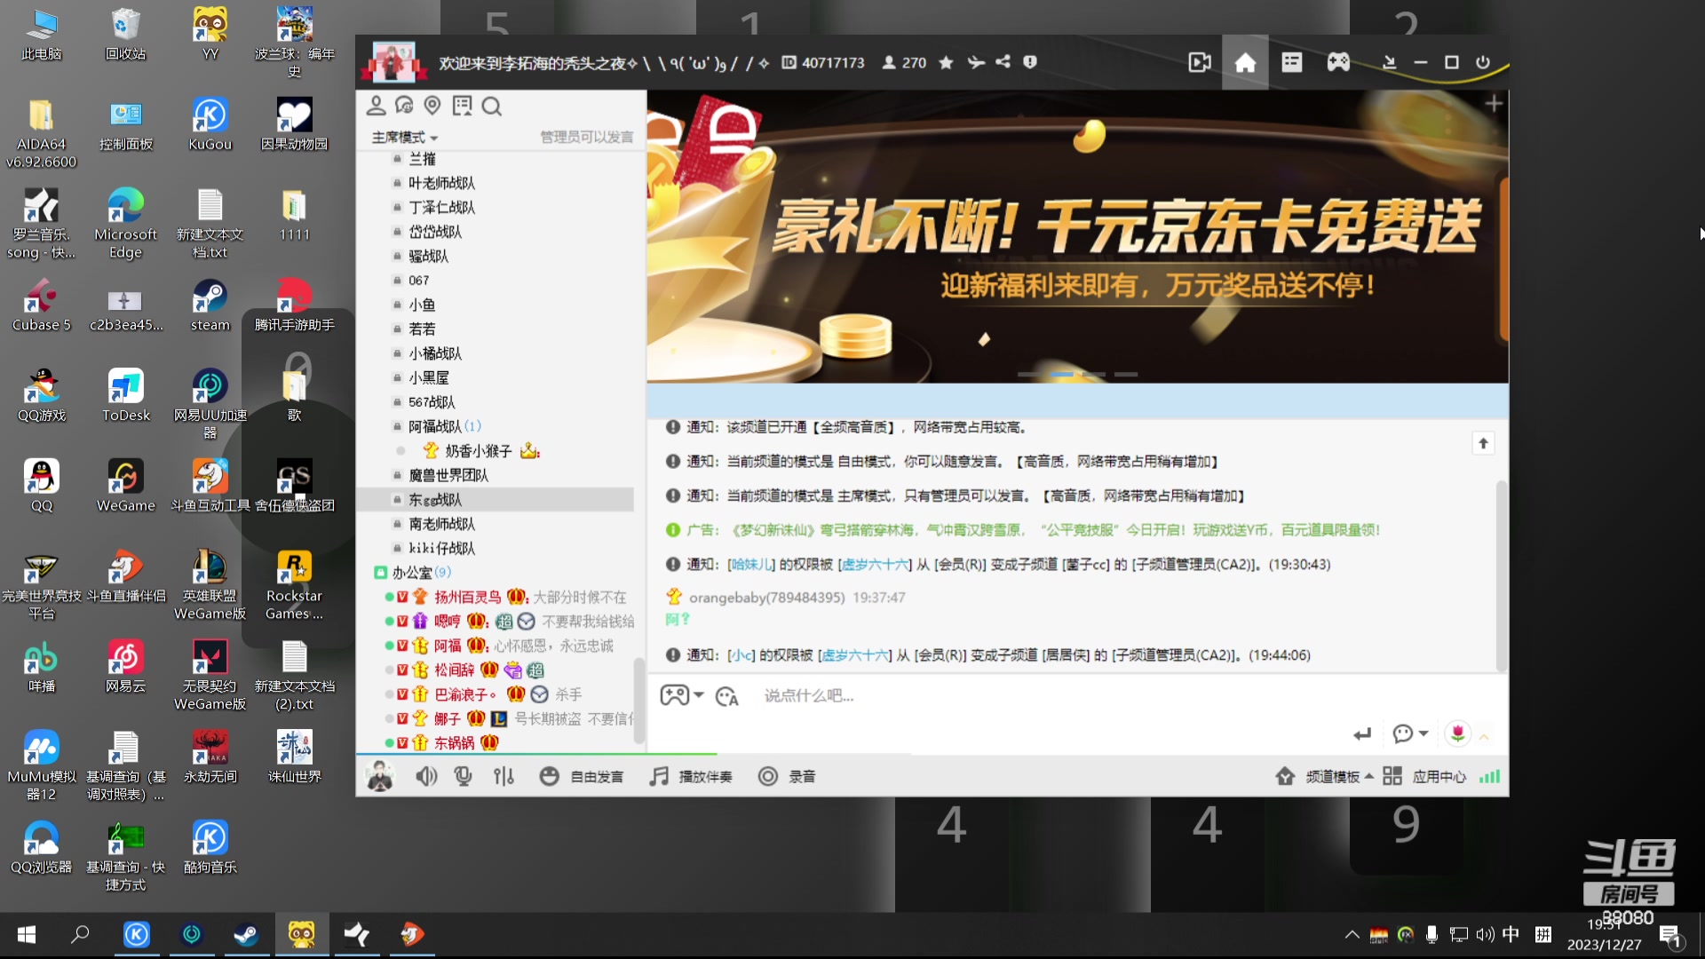The image size is (1705, 959).
Task: Switch to the home tab in top navigation
Action: (1245, 62)
